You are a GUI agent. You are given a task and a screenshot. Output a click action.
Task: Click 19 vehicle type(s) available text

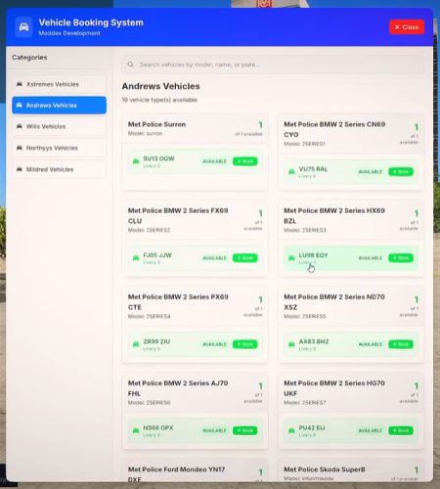(x=159, y=100)
